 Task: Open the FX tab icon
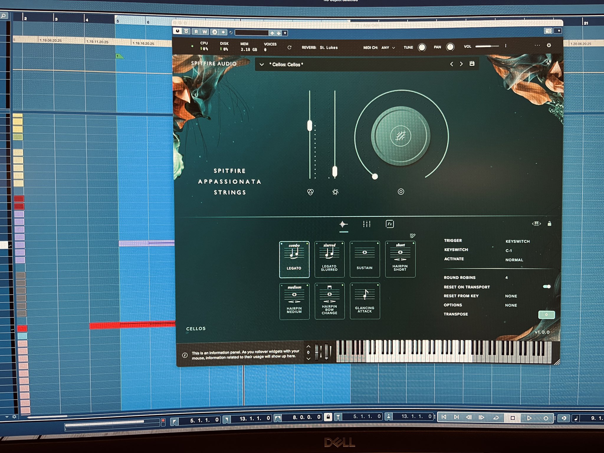[390, 224]
